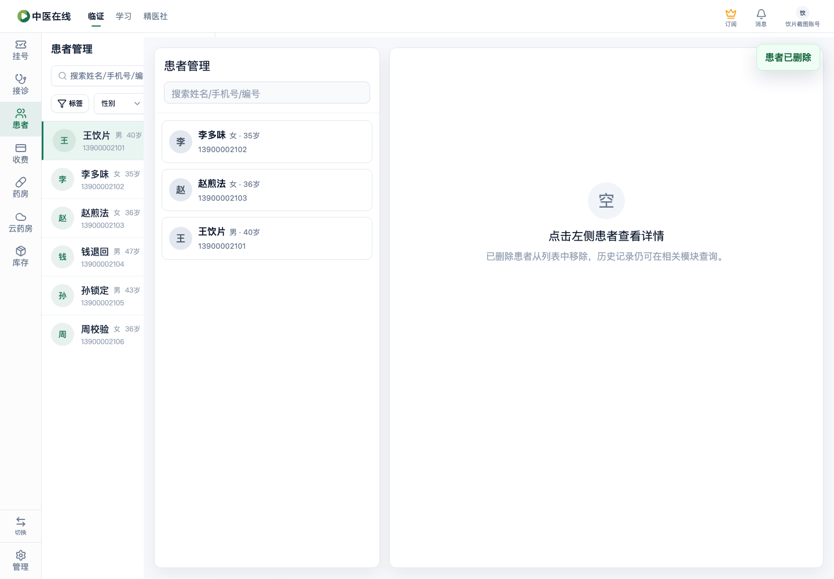Open 药房 pill sidebar item
This screenshot has height=579, width=834.
pyautogui.click(x=21, y=188)
